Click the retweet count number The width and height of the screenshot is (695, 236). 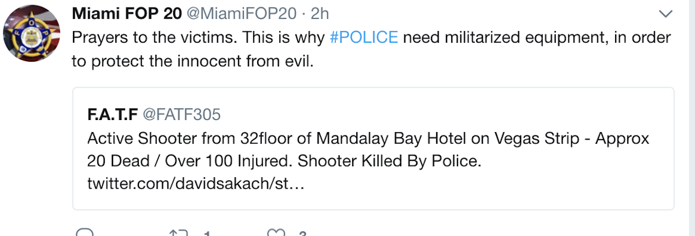(207, 234)
